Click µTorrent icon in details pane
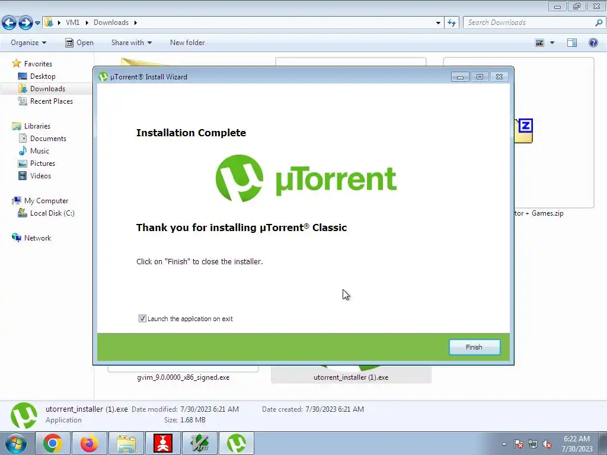Screen dimensions: 607x455 tap(24, 415)
